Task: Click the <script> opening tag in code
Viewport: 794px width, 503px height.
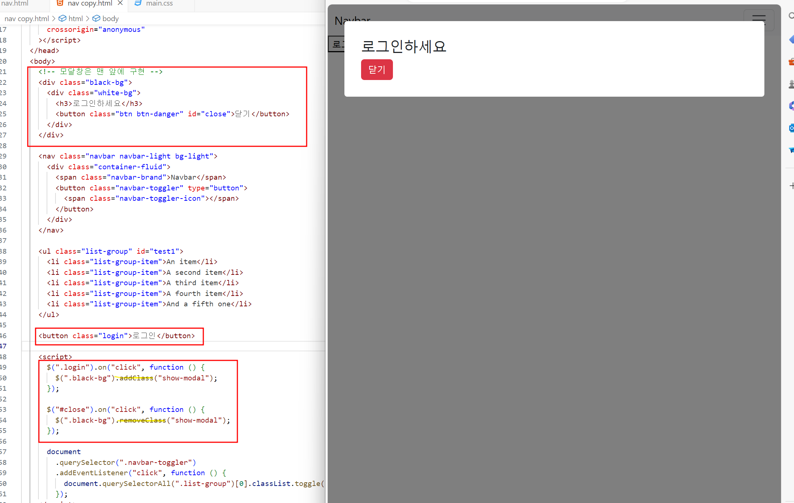Action: 55,357
